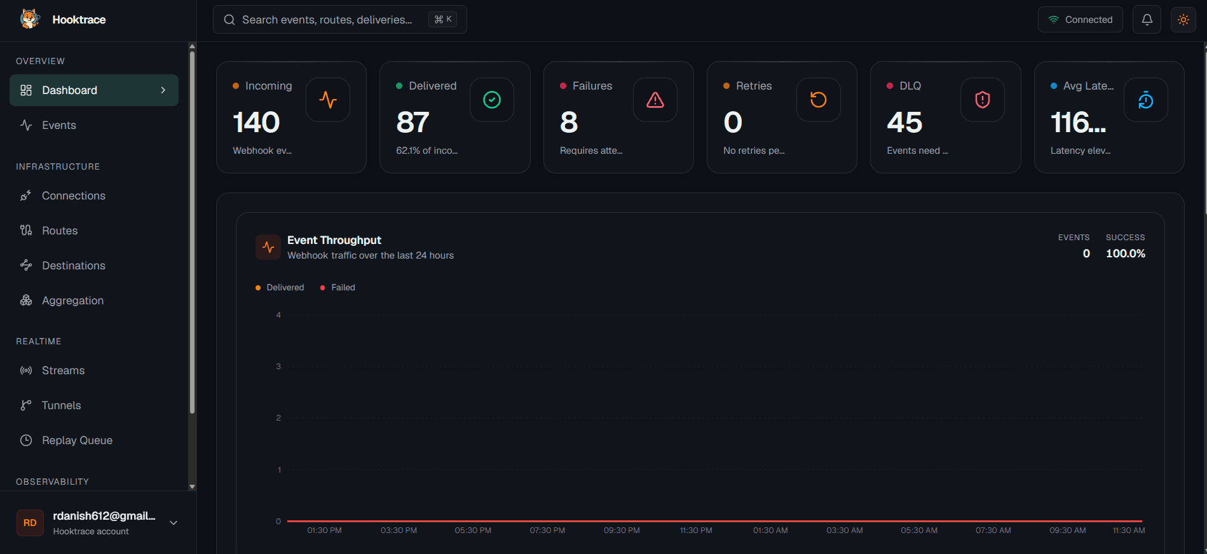The height and width of the screenshot is (554, 1207).
Task: Toggle the Failed series in chart legend
Action: tap(338, 288)
